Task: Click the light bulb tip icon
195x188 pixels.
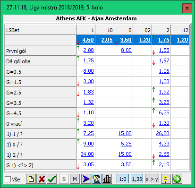Action: point(166,179)
